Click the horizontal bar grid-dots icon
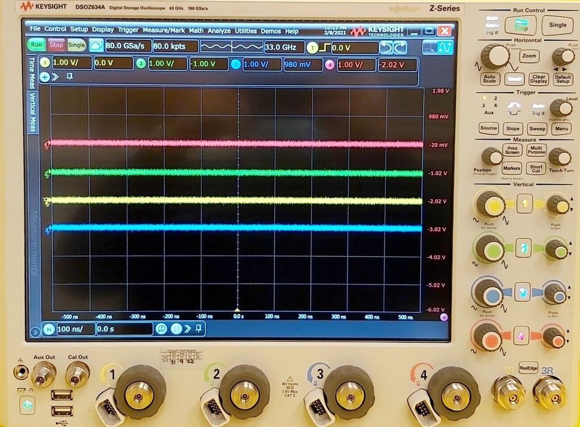The image size is (580, 427). point(176,329)
